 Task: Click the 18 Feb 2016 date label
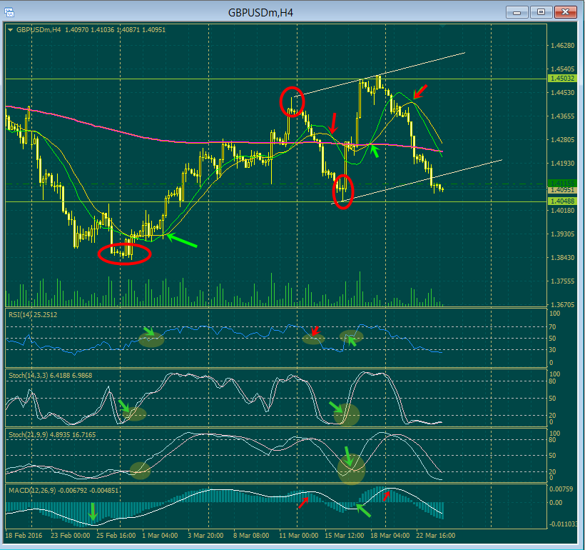click(24, 536)
